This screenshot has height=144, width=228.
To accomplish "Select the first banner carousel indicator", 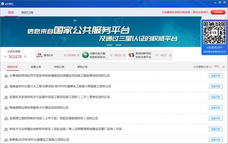I will [109, 45].
